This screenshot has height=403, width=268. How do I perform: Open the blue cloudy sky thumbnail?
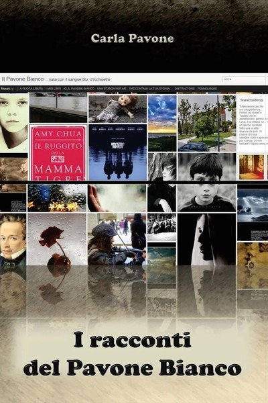click(x=162, y=123)
